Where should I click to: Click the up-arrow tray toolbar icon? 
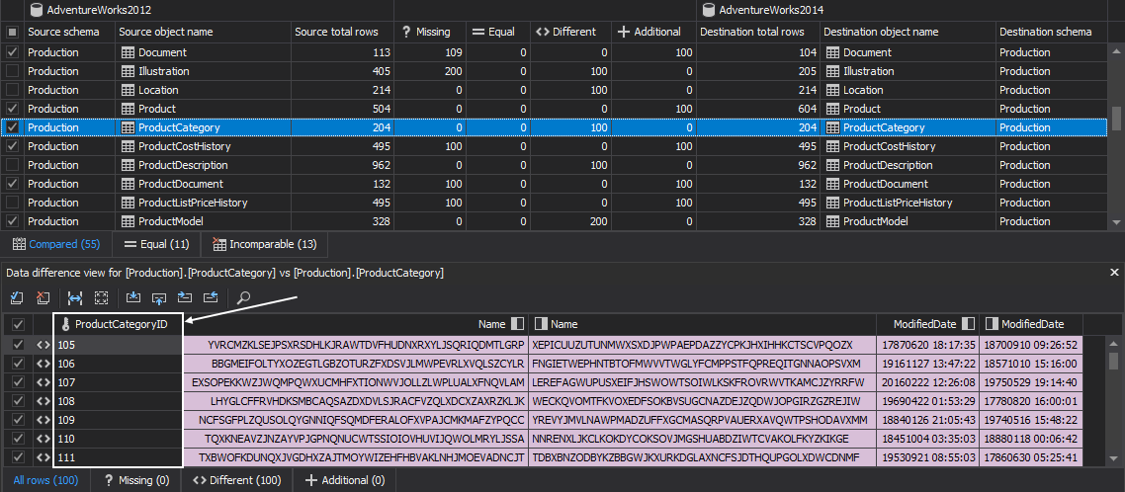[x=159, y=296]
